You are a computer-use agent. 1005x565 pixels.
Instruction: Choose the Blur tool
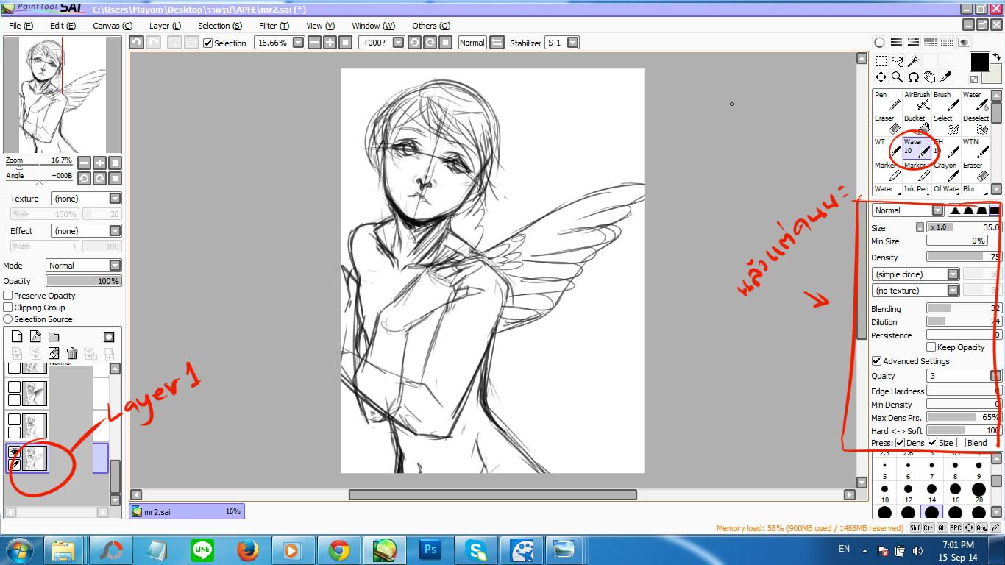click(x=976, y=189)
